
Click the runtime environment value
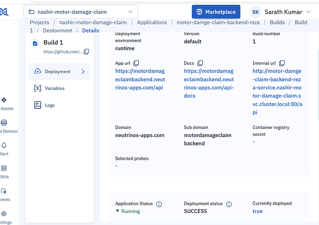click(x=125, y=49)
